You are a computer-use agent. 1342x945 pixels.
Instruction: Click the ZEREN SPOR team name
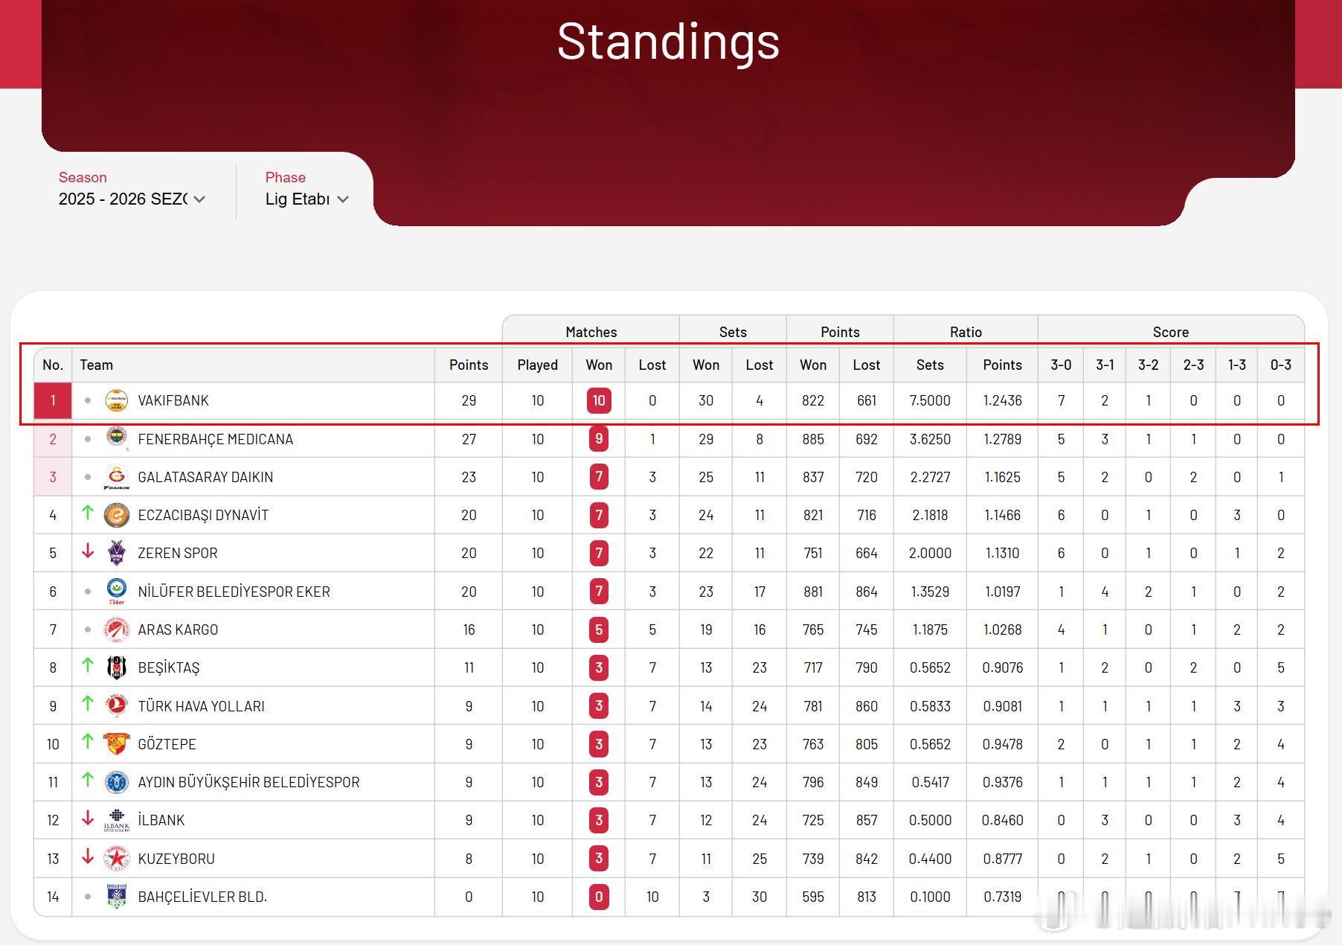pyautogui.click(x=178, y=553)
